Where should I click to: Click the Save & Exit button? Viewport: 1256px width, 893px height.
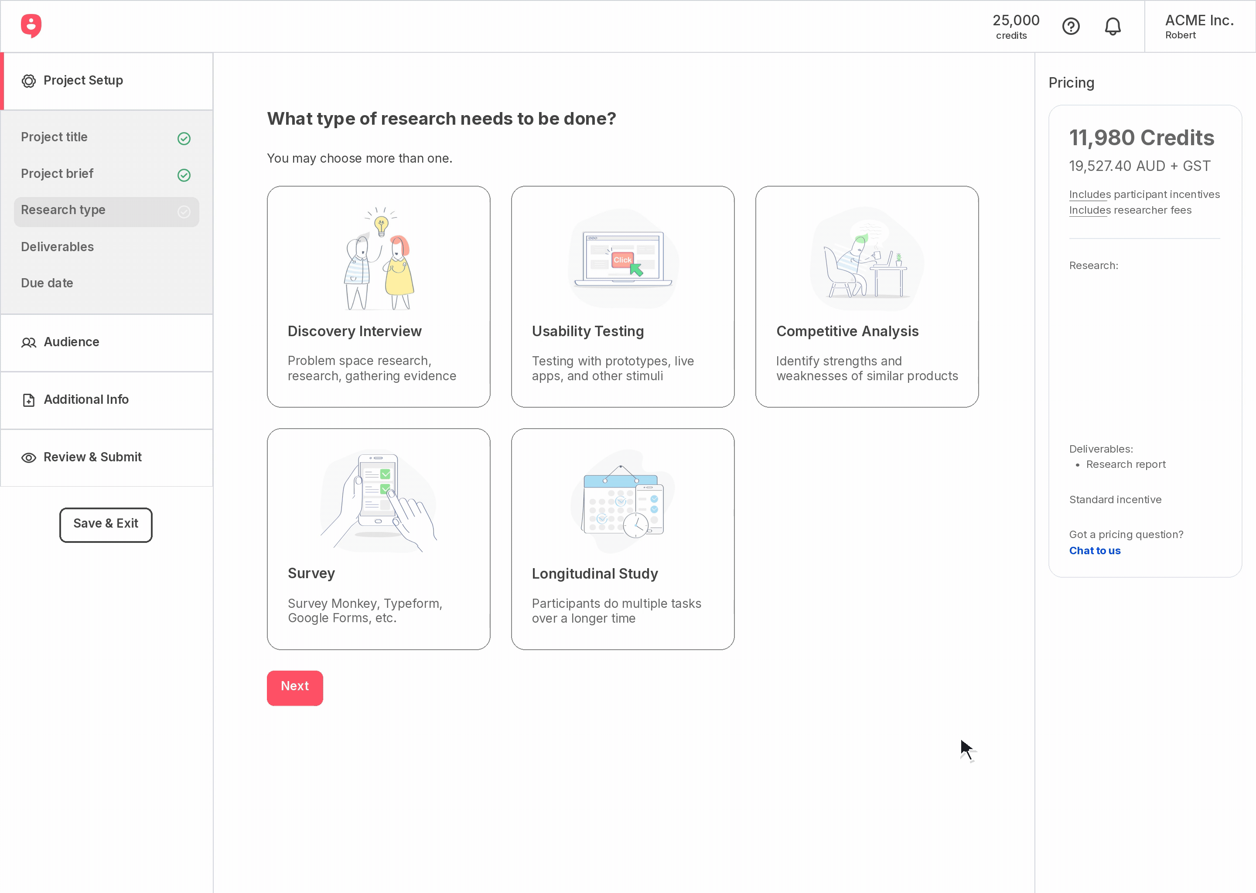click(106, 525)
